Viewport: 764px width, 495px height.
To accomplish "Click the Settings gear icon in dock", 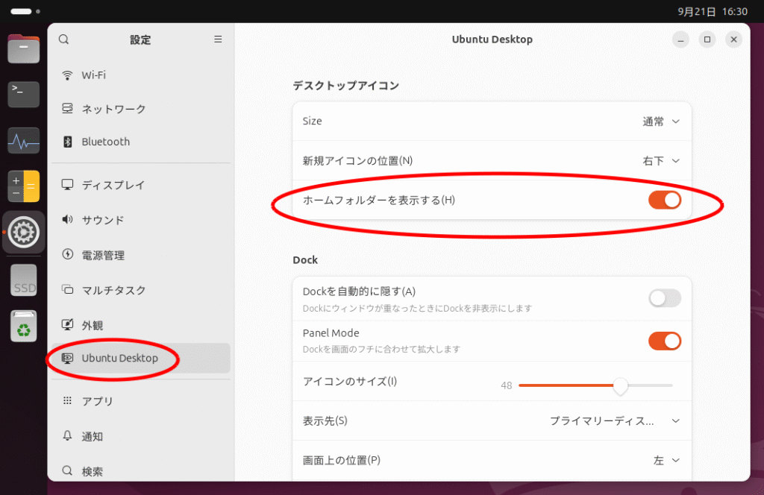I will click(x=23, y=232).
